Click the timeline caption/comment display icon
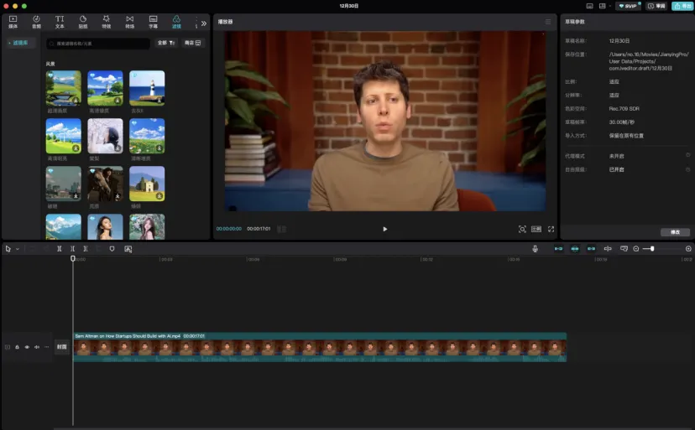 tap(624, 249)
